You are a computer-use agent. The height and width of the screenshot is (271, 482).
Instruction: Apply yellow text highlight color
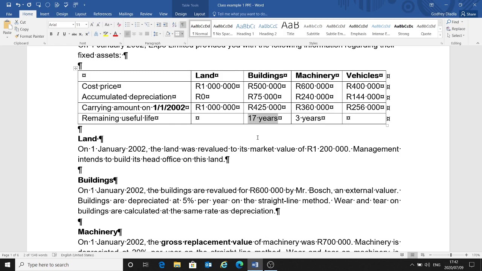pyautogui.click(x=105, y=34)
